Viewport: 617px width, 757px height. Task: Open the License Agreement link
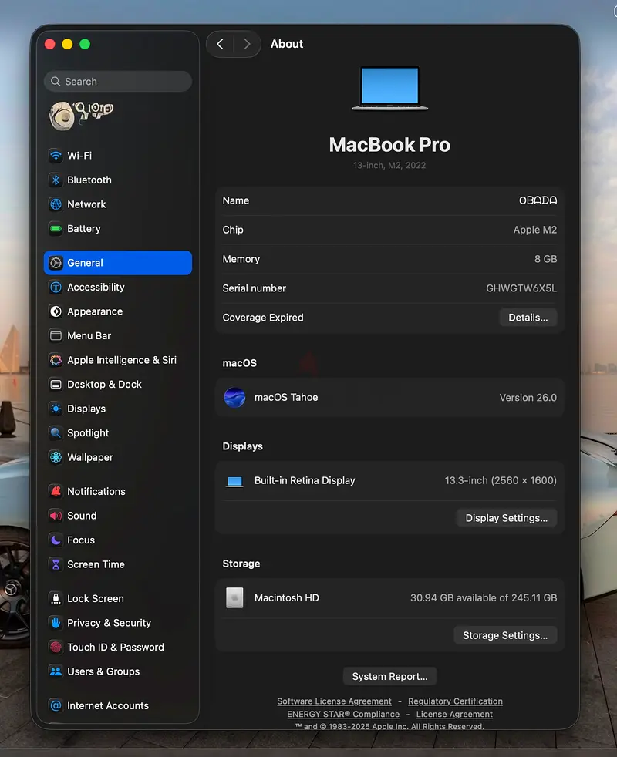tap(454, 714)
